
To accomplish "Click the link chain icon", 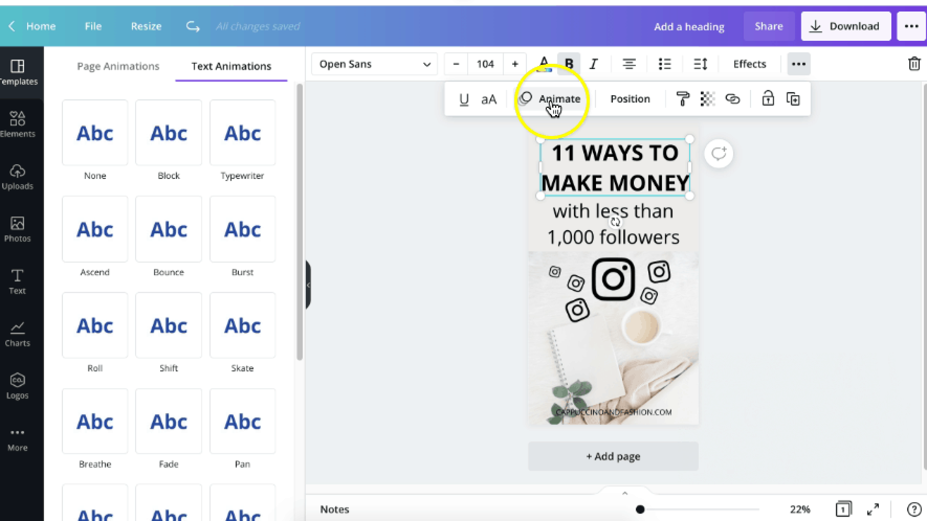I will point(732,99).
